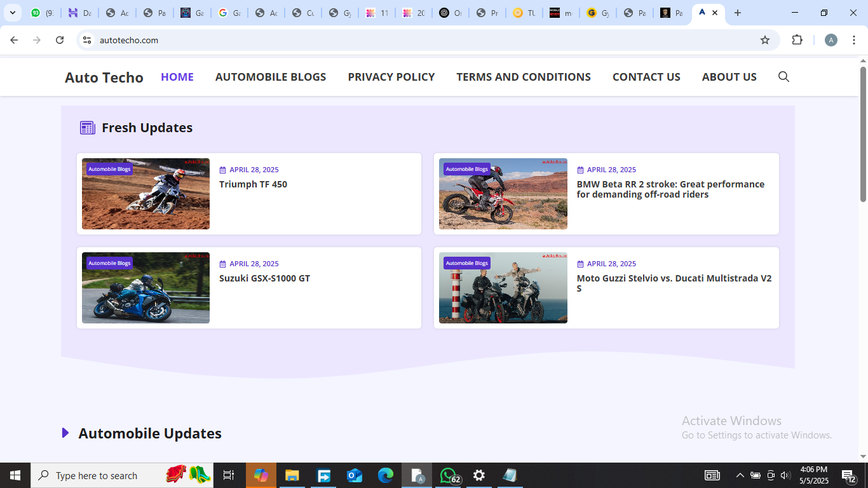Open the notification center with 12 badge
The width and height of the screenshot is (868, 488).
coord(849,475)
